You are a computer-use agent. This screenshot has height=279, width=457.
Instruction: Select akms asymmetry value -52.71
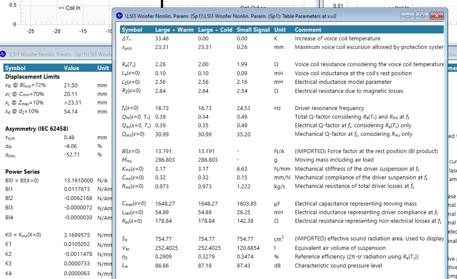(x=71, y=155)
